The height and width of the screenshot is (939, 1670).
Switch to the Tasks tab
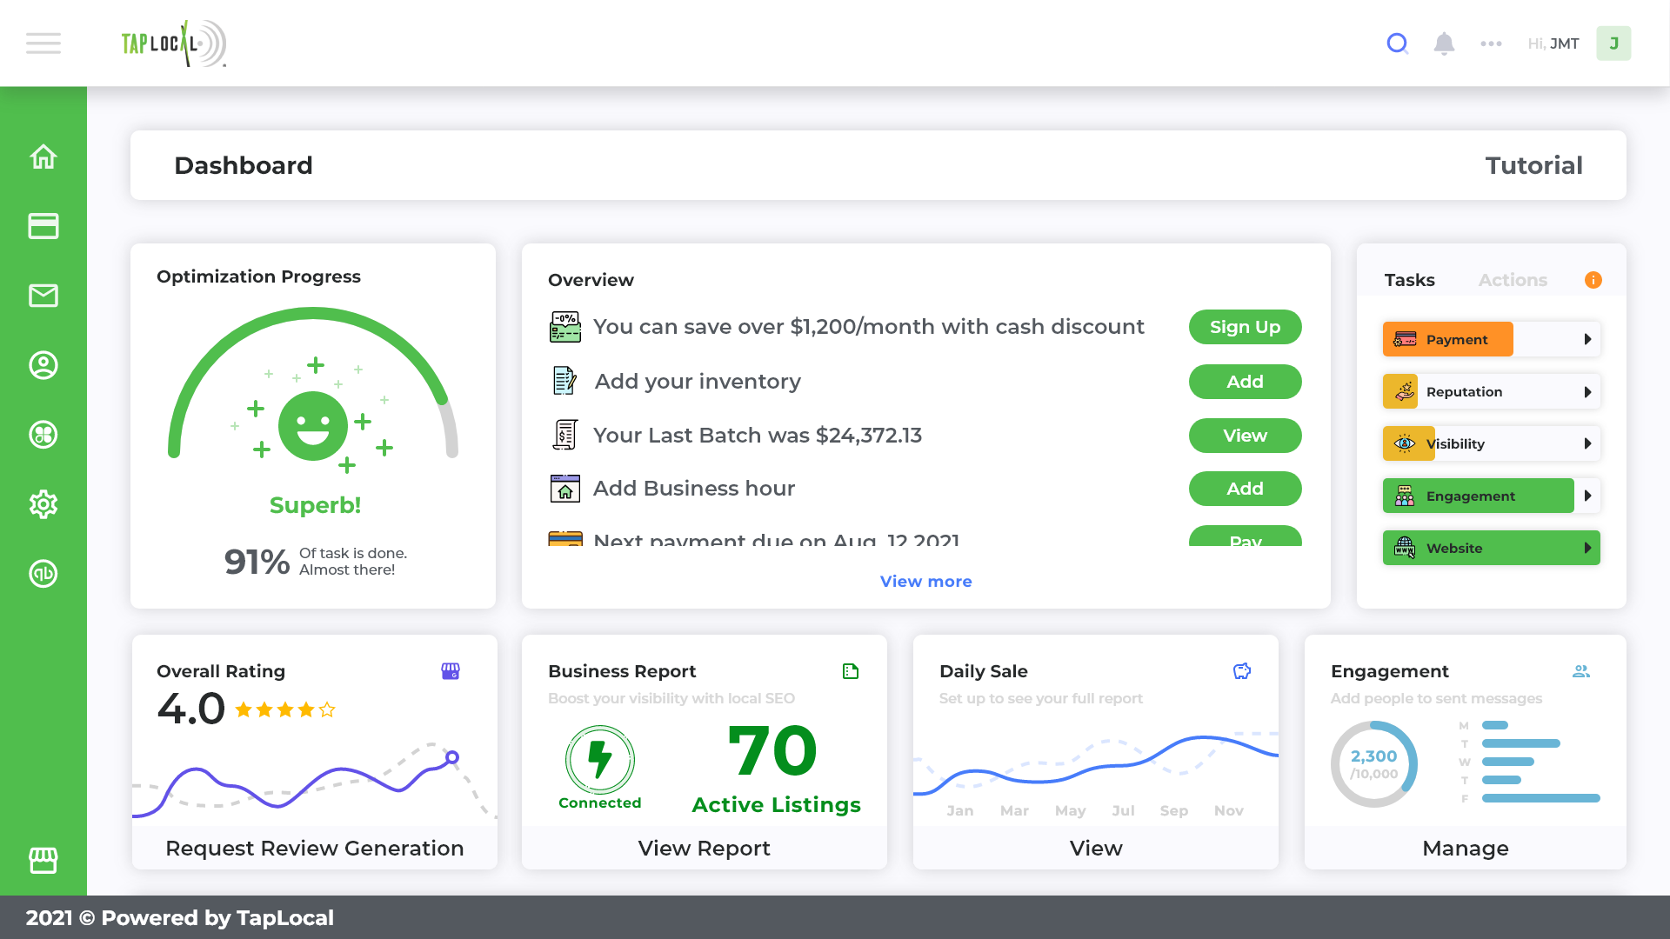1409,280
